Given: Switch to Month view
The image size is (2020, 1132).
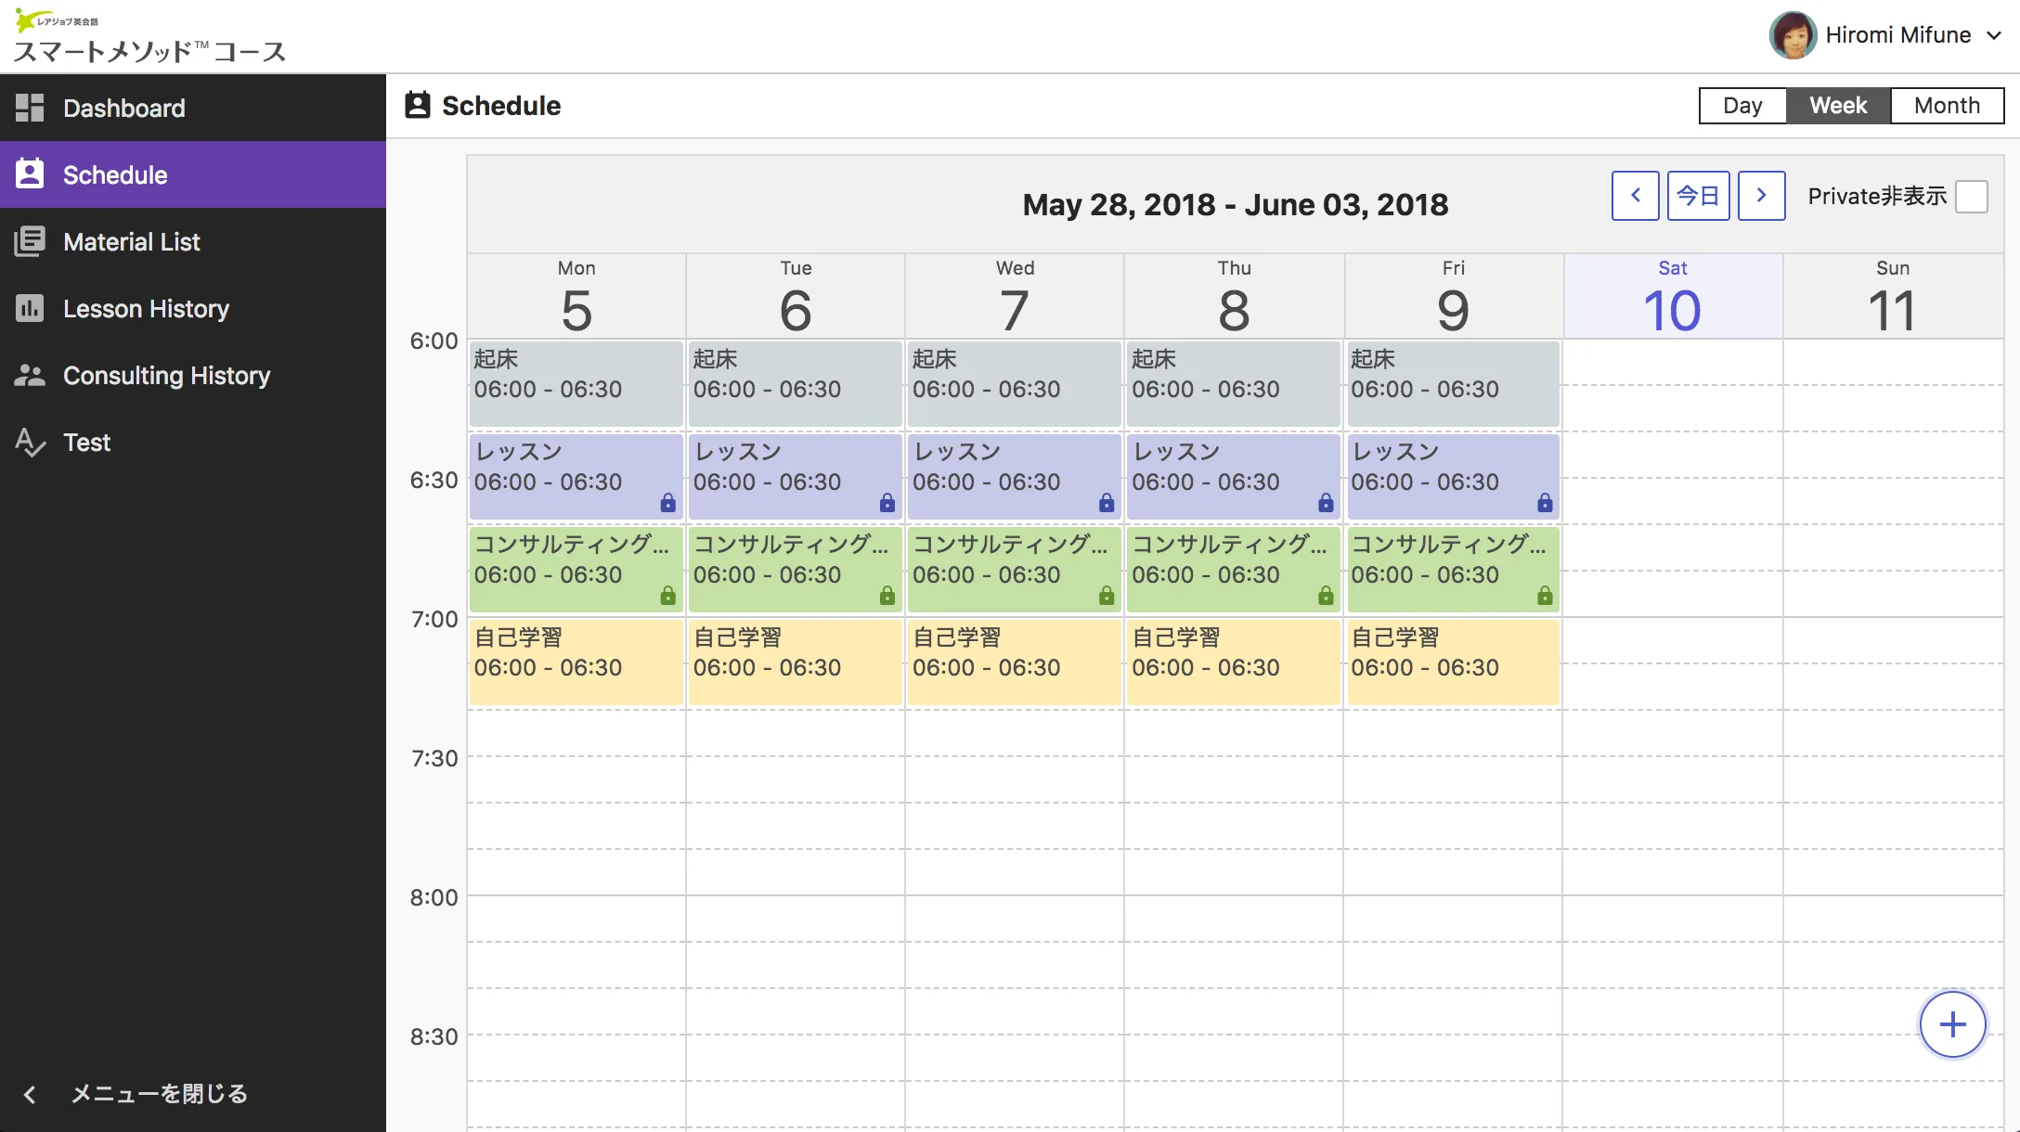Looking at the screenshot, I should [x=1947, y=106].
